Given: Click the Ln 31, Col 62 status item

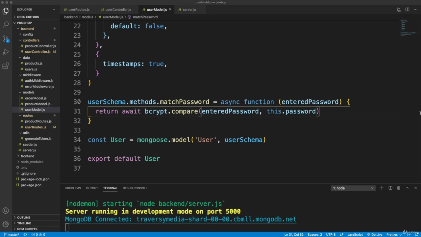Looking at the screenshot, I should [294, 234].
